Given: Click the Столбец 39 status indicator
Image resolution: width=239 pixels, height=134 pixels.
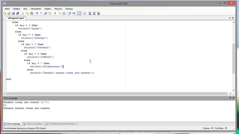Looking at the screenshot, I should click(221, 128).
